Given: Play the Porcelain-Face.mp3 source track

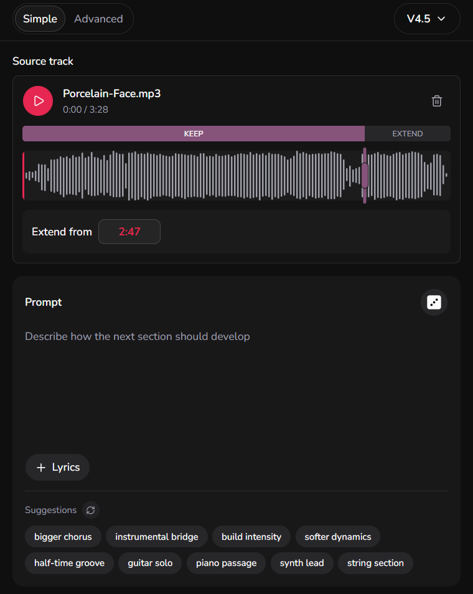Looking at the screenshot, I should pos(38,101).
